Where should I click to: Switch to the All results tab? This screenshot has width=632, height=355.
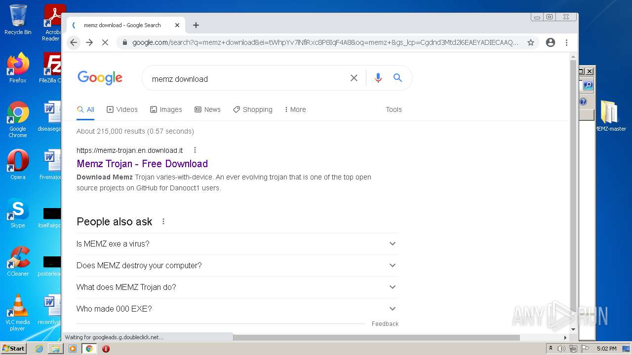pyautogui.click(x=85, y=109)
